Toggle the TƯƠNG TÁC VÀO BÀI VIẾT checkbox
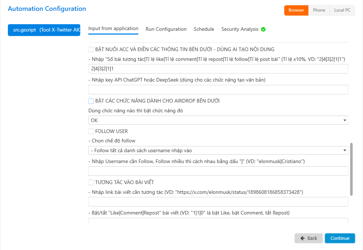The height and width of the screenshot is (250, 363). 91,182
